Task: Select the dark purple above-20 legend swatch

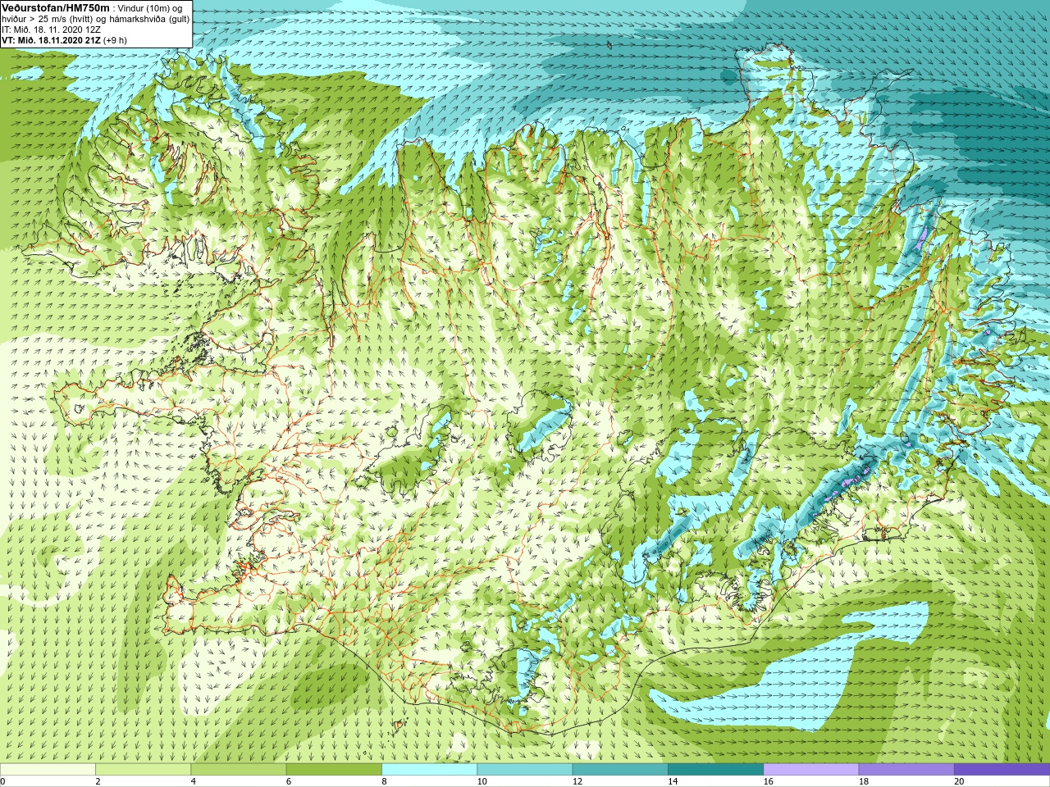Action: (1002, 770)
